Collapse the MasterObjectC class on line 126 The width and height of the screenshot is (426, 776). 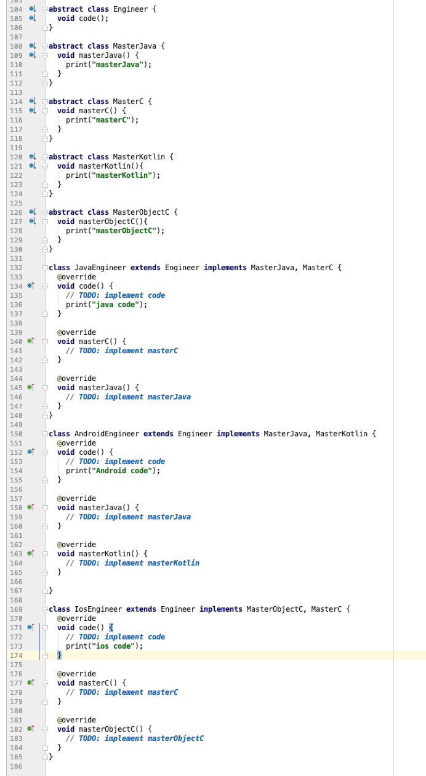45,212
